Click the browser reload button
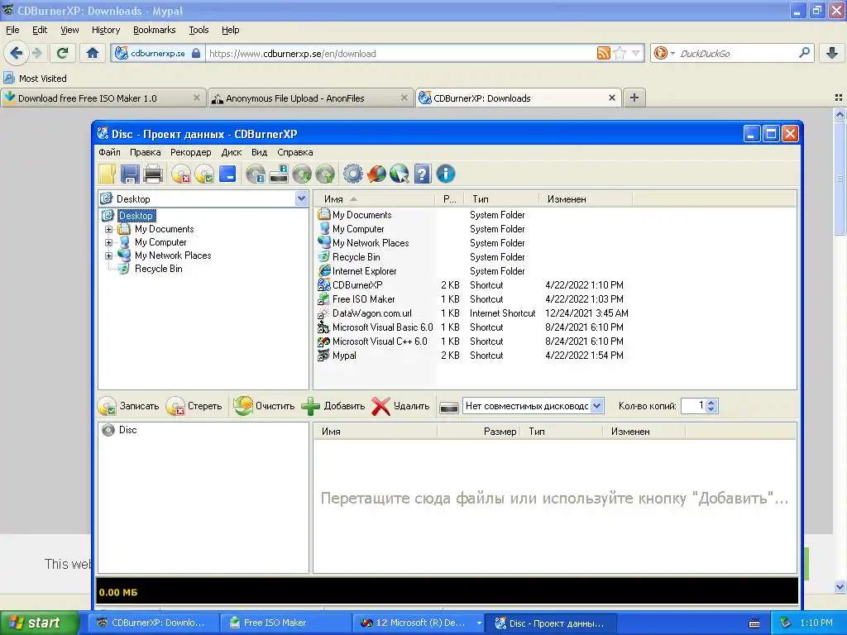 point(63,53)
